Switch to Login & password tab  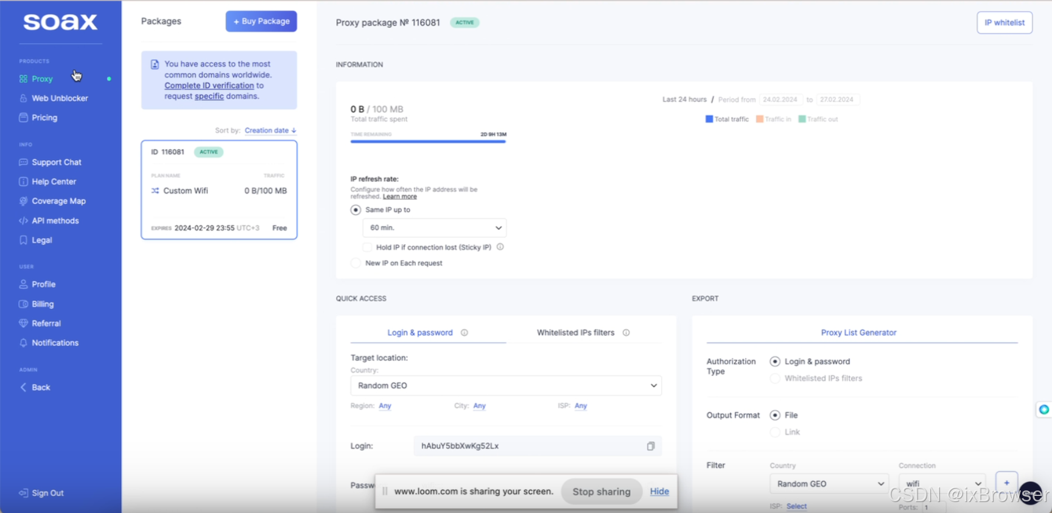pyautogui.click(x=420, y=333)
